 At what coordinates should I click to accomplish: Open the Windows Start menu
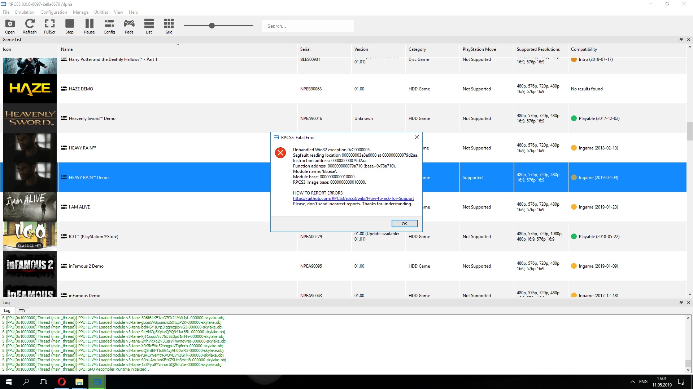coord(9,382)
